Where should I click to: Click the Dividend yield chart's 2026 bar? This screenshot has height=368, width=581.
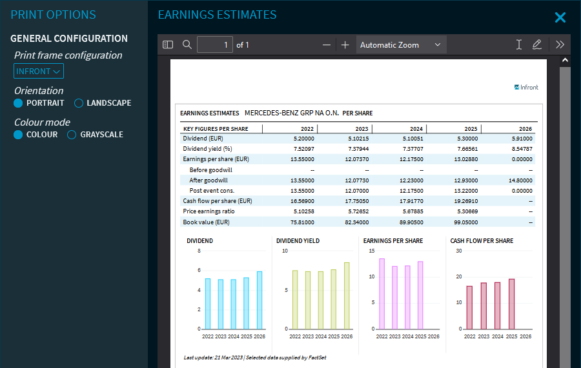tap(347, 295)
